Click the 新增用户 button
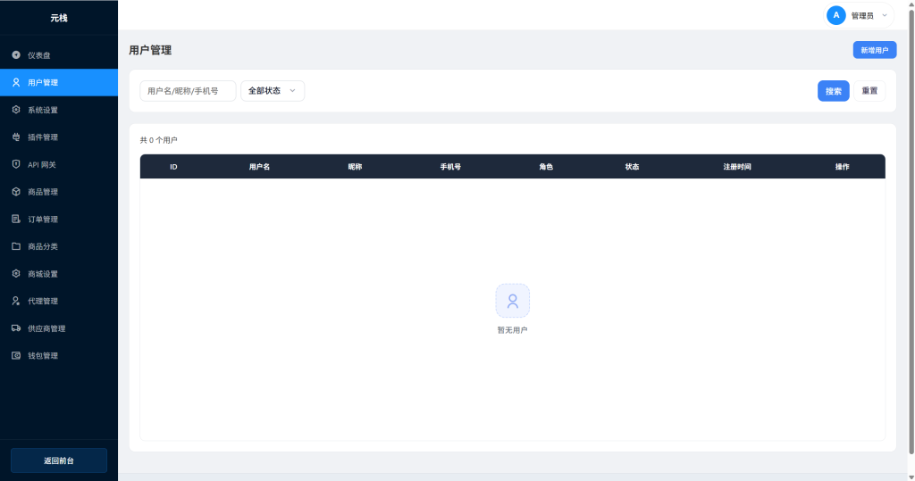 (x=874, y=51)
